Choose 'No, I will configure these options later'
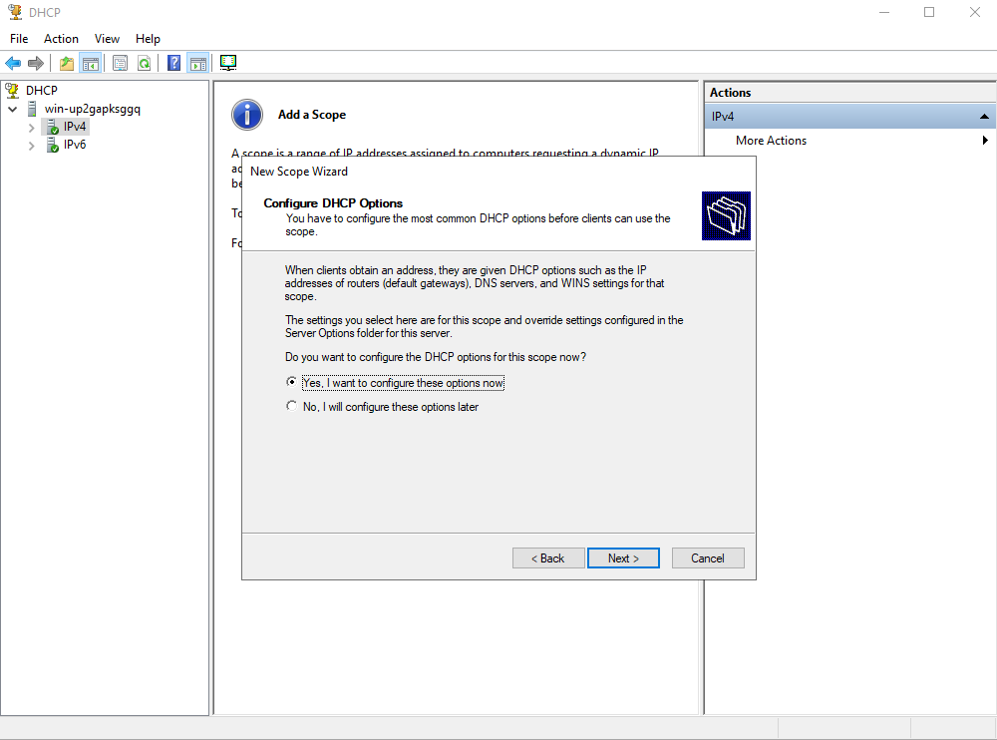Image resolution: width=997 pixels, height=740 pixels. (291, 407)
